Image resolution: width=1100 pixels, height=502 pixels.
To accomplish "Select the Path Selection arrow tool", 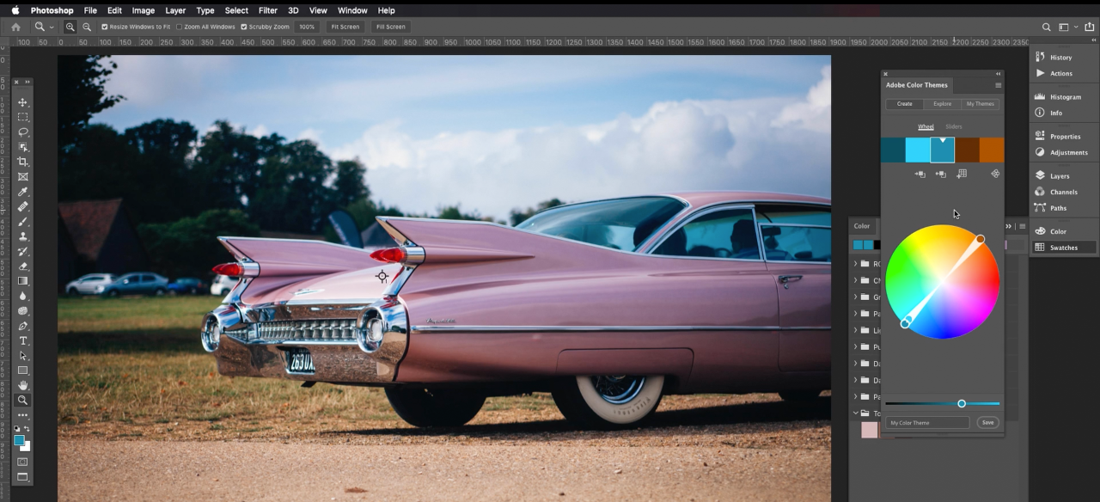I will point(23,355).
